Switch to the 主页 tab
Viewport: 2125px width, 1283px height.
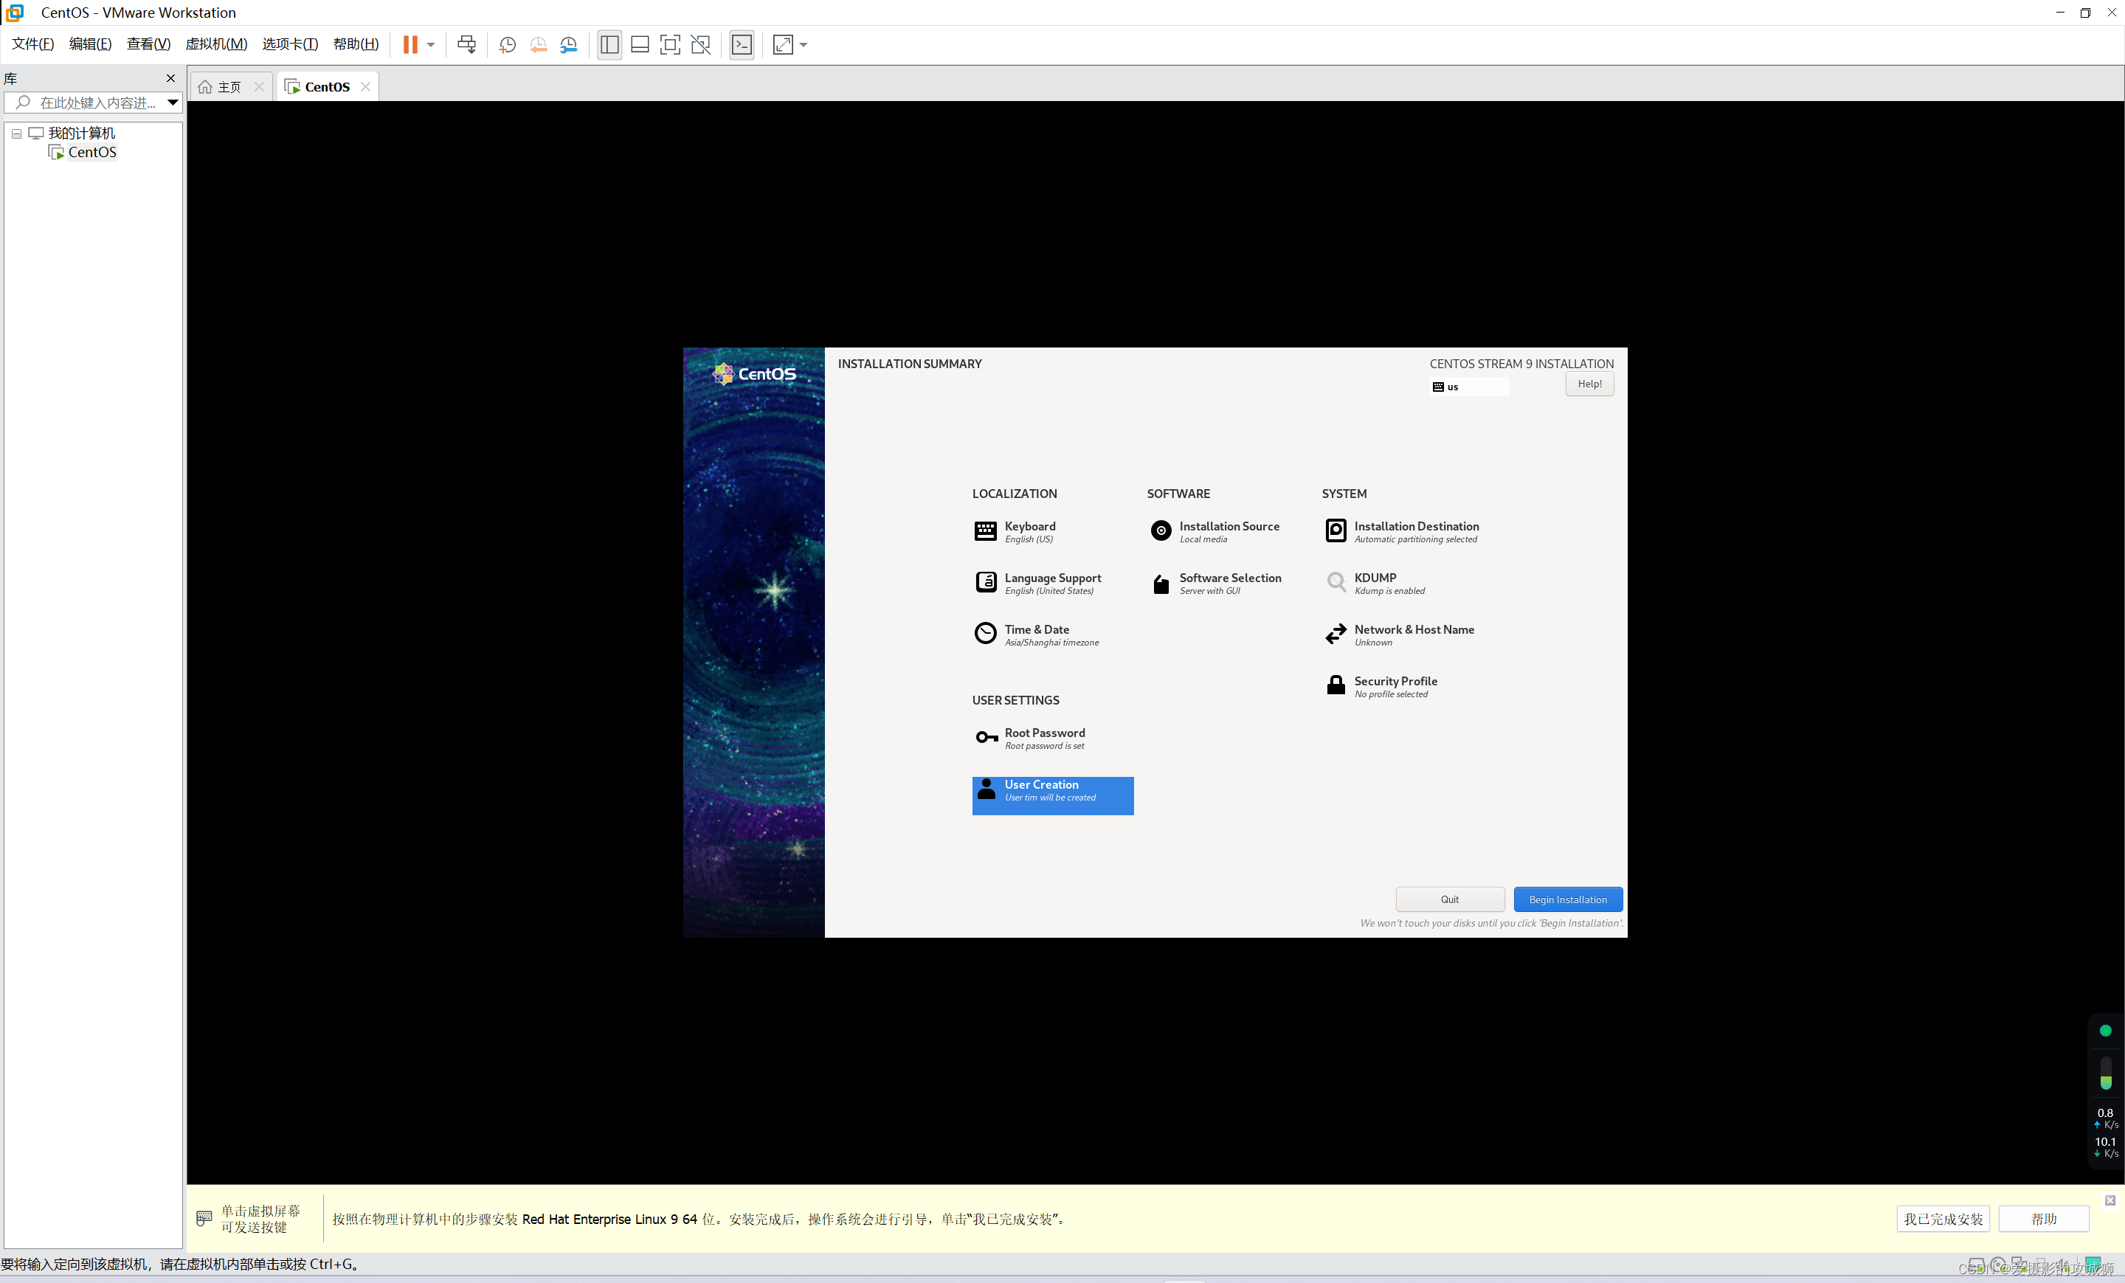tap(229, 87)
